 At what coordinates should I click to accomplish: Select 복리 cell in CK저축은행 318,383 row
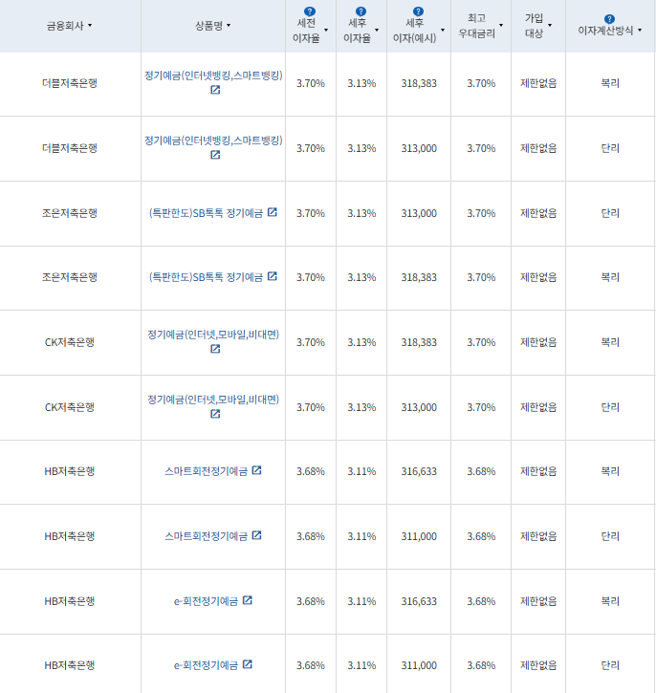(x=610, y=342)
